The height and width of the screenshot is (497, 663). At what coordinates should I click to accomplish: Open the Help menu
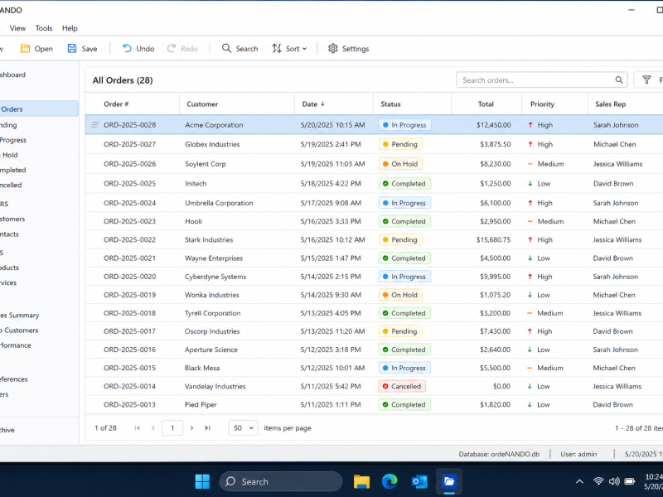[70, 28]
